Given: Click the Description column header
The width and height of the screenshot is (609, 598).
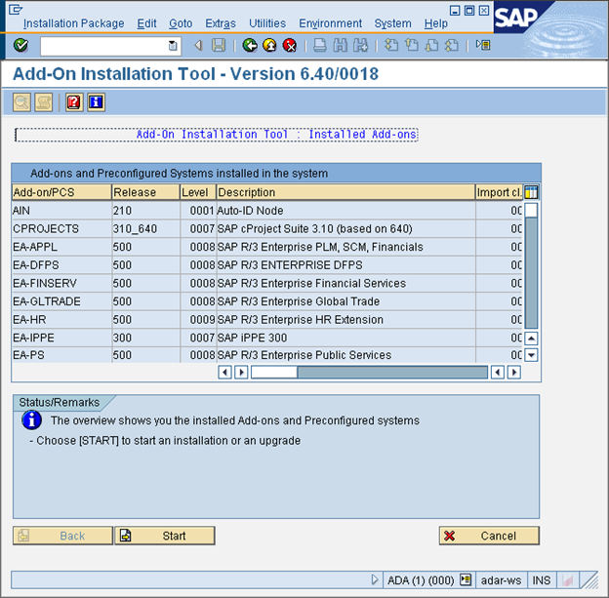Looking at the screenshot, I should (x=345, y=192).
